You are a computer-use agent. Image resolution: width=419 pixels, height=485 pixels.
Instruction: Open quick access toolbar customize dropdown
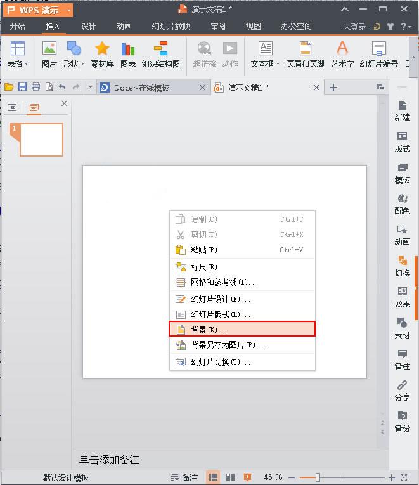pyautogui.click(x=90, y=87)
